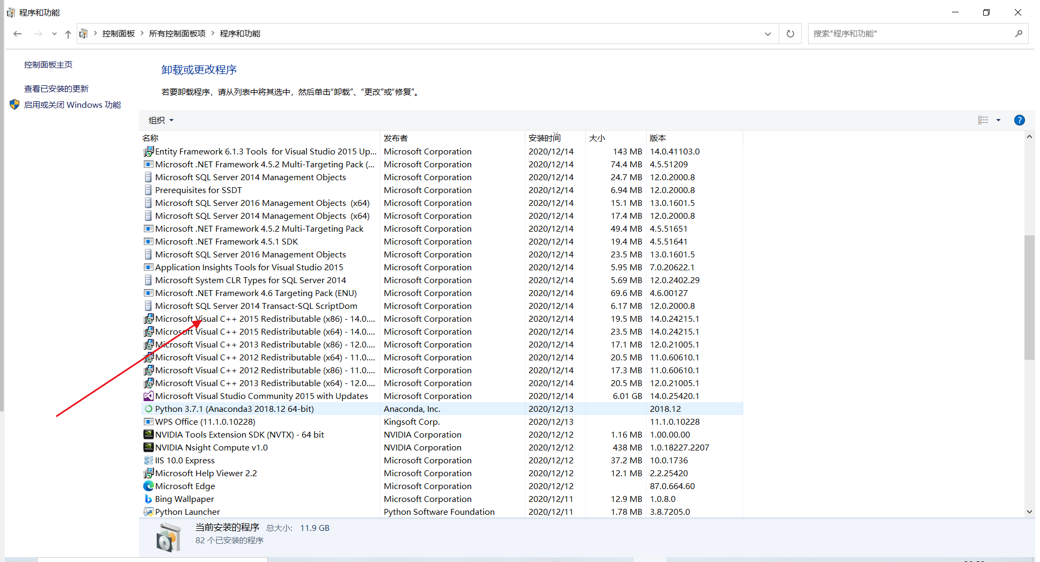
Task: Click the vertical scrollbar thumb
Action: pyautogui.click(x=1029, y=298)
